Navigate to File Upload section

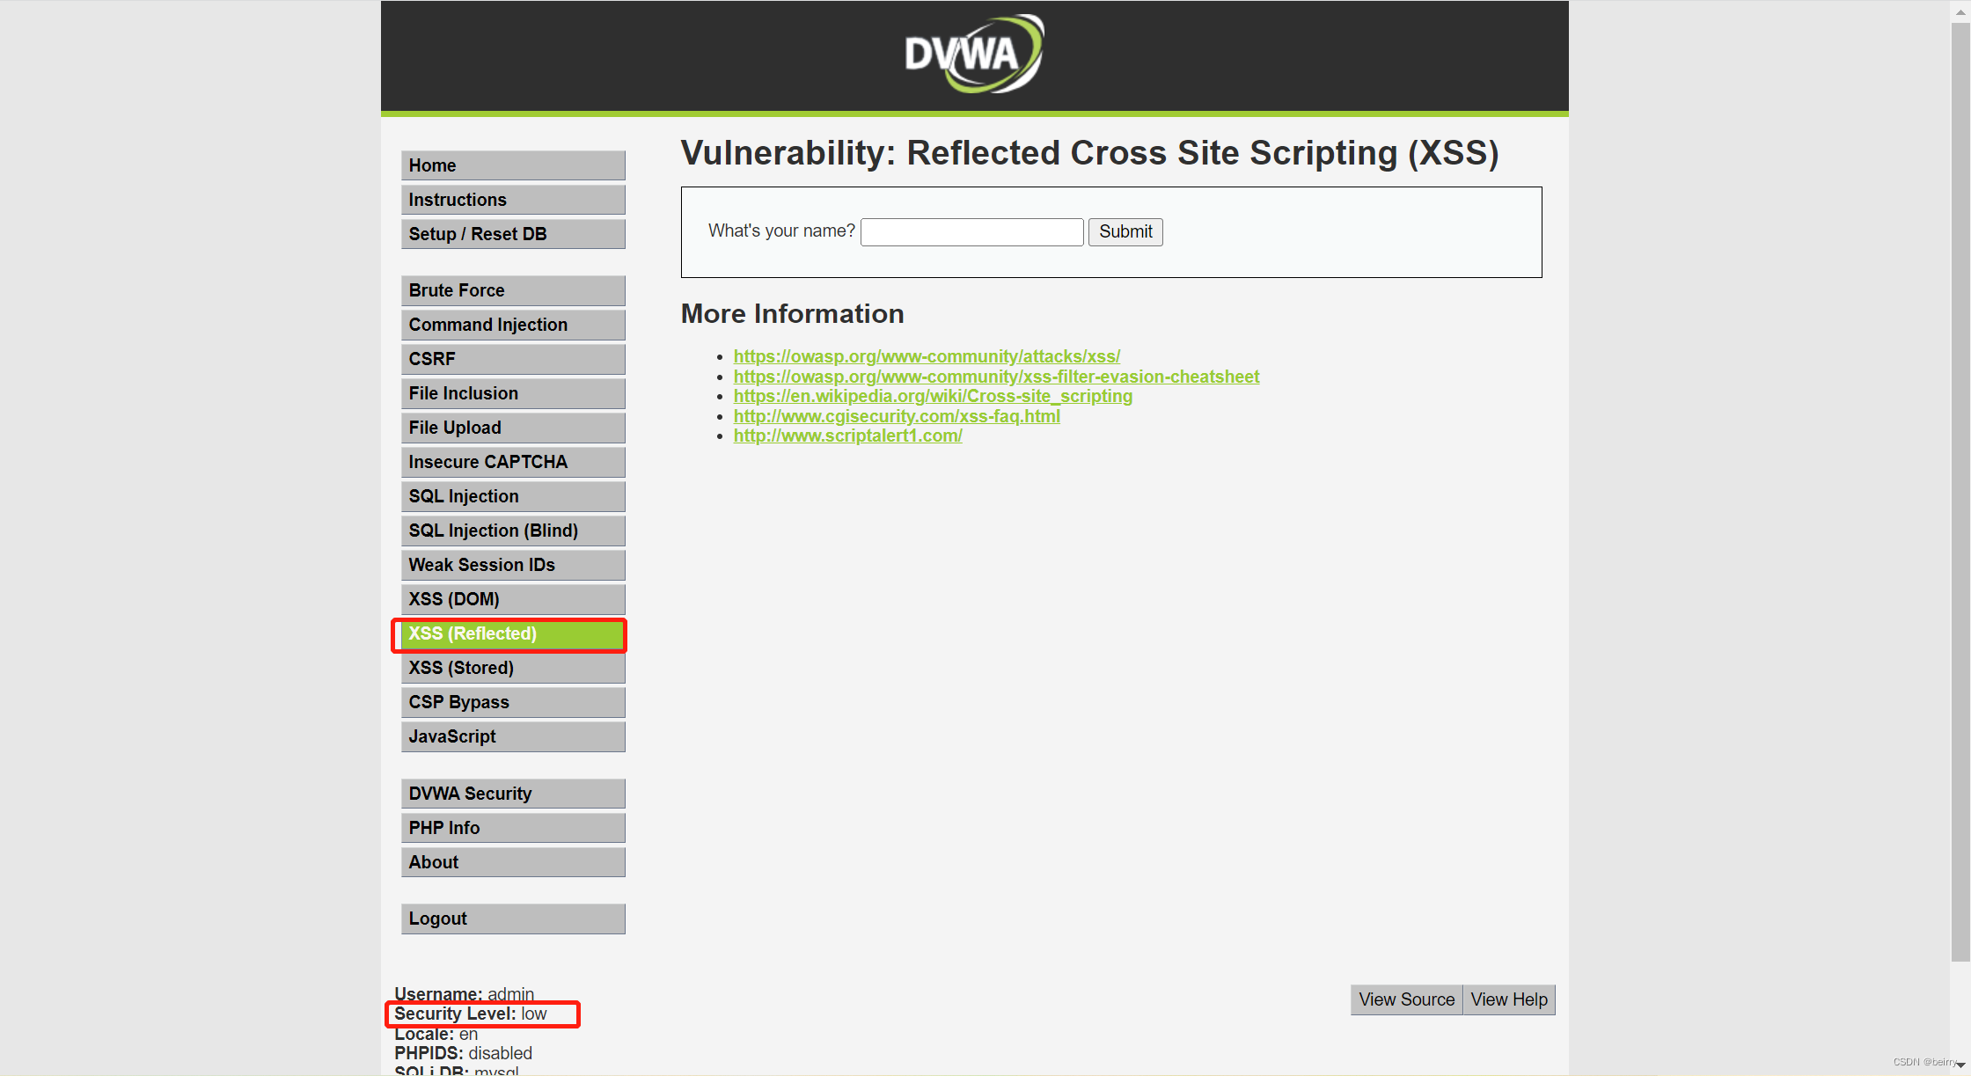[x=512, y=428]
